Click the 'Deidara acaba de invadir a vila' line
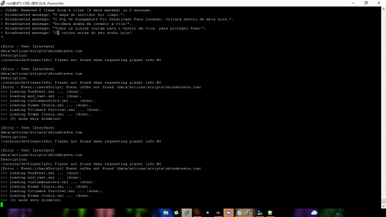 pyautogui.click(x=66, y=24)
